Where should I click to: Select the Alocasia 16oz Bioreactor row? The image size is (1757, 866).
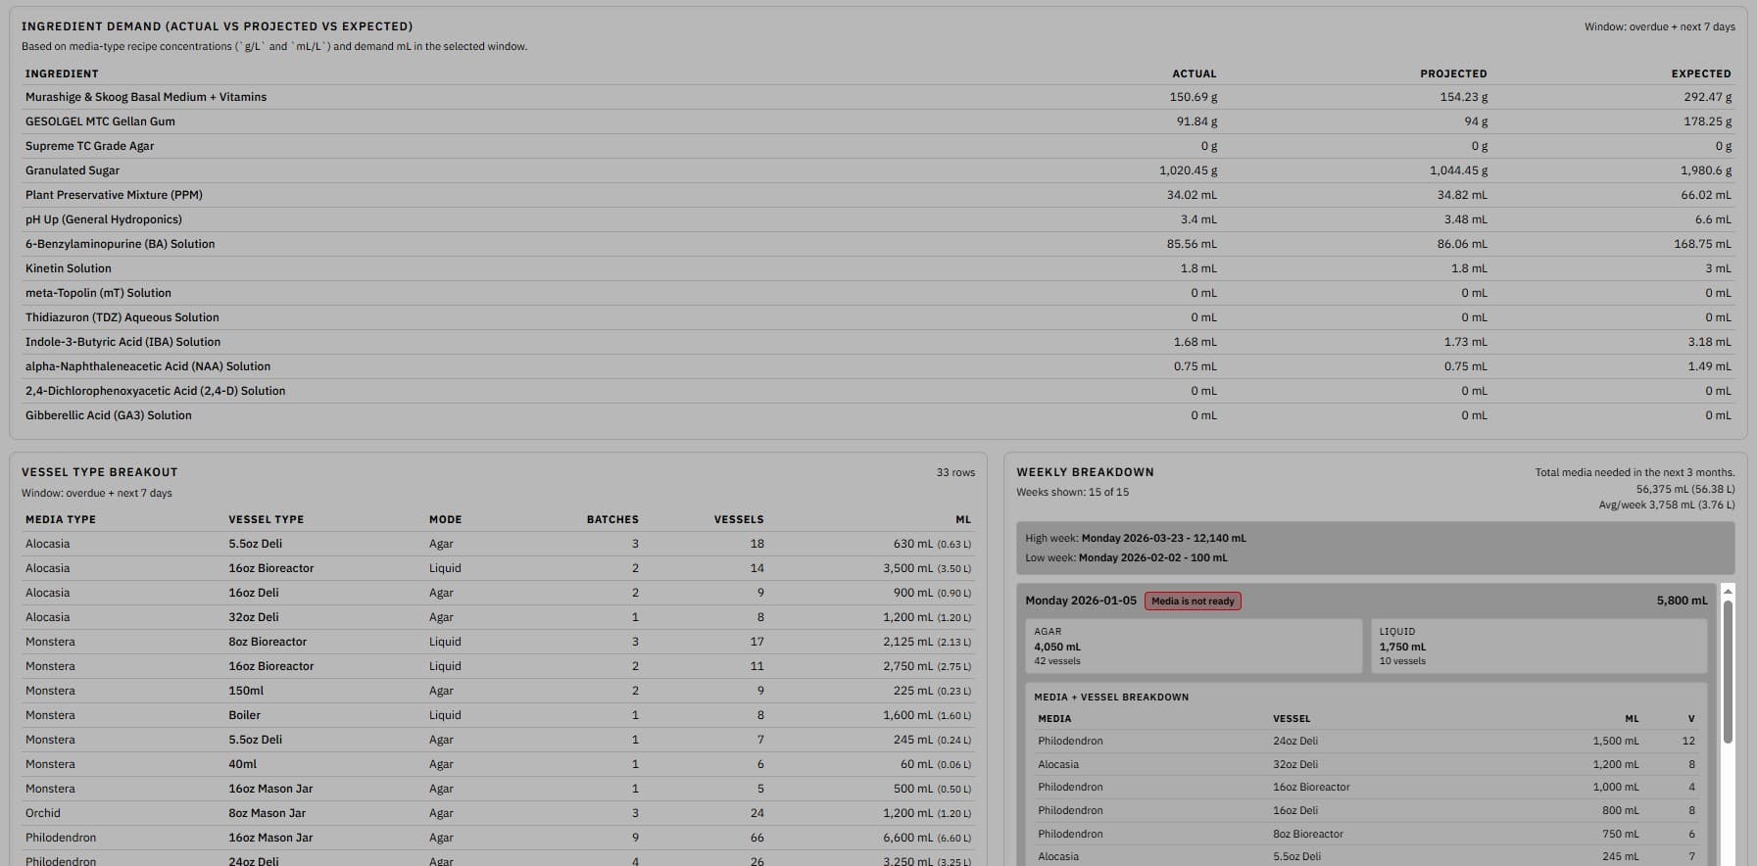coord(499,568)
